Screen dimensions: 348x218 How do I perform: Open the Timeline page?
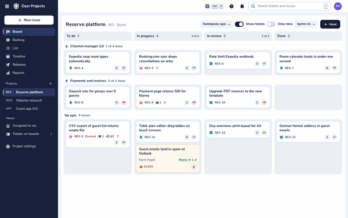29,56
